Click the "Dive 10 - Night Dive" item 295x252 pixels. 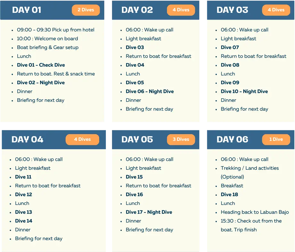tap(244, 91)
